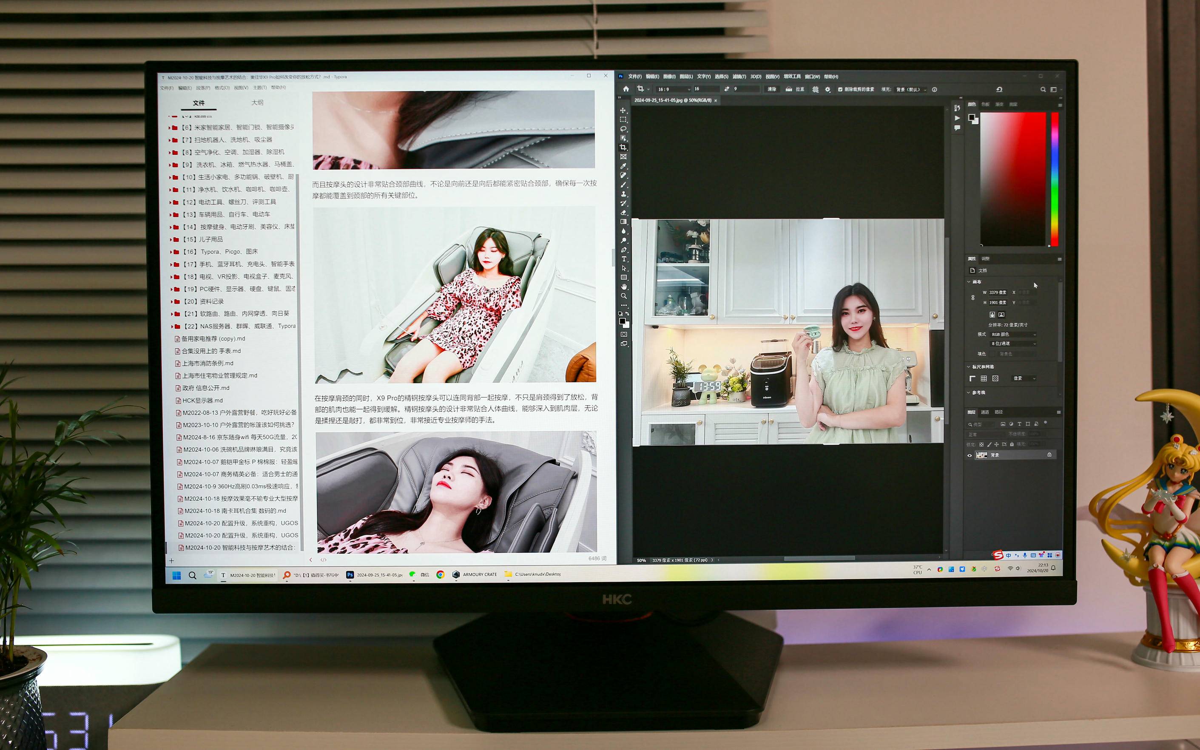Select the Type tool in Photoshop toolbar
The image size is (1200, 750).
[624, 259]
